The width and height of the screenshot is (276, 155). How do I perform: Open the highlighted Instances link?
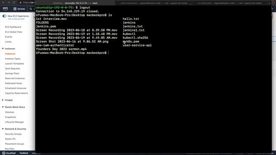pos(10,54)
